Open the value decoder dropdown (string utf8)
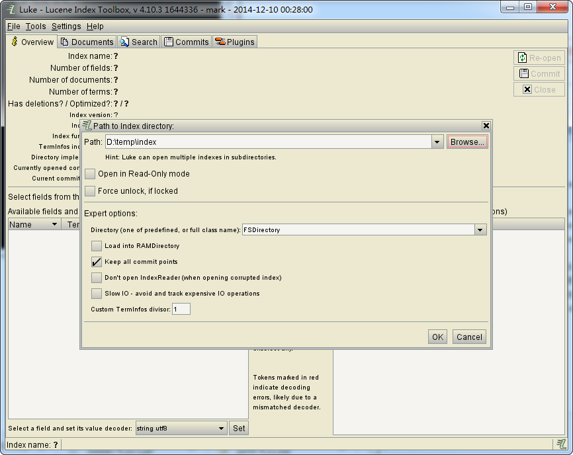Screen dimensions: 573x455 tap(221, 429)
